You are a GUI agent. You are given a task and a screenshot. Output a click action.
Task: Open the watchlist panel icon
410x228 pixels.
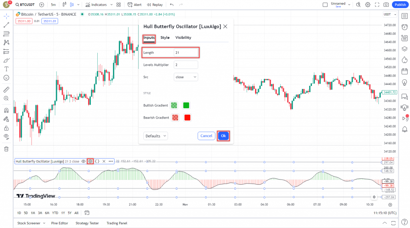click(404, 16)
